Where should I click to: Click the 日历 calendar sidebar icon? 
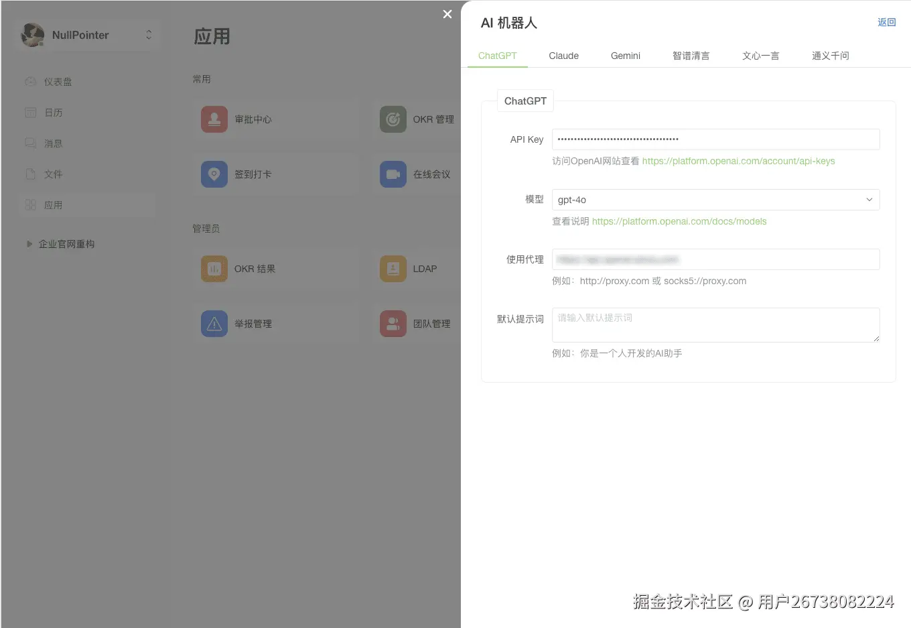[x=31, y=113]
